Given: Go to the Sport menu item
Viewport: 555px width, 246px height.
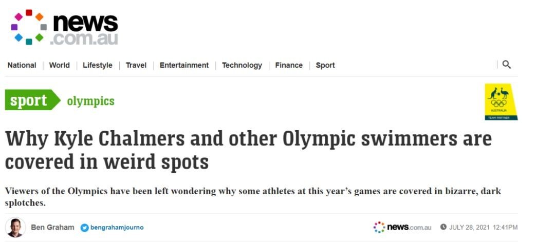Looking at the screenshot, I should point(325,65).
